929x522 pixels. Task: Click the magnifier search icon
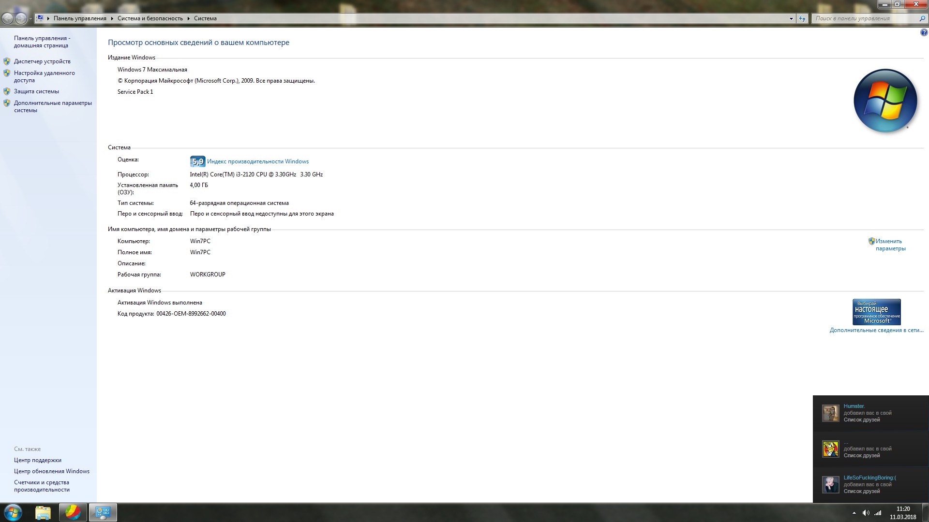pos(922,18)
